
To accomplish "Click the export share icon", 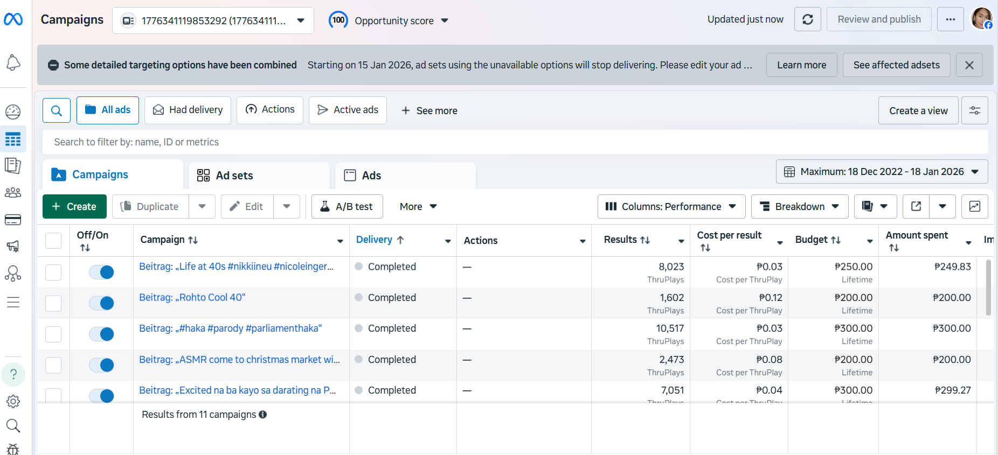I will pos(916,206).
